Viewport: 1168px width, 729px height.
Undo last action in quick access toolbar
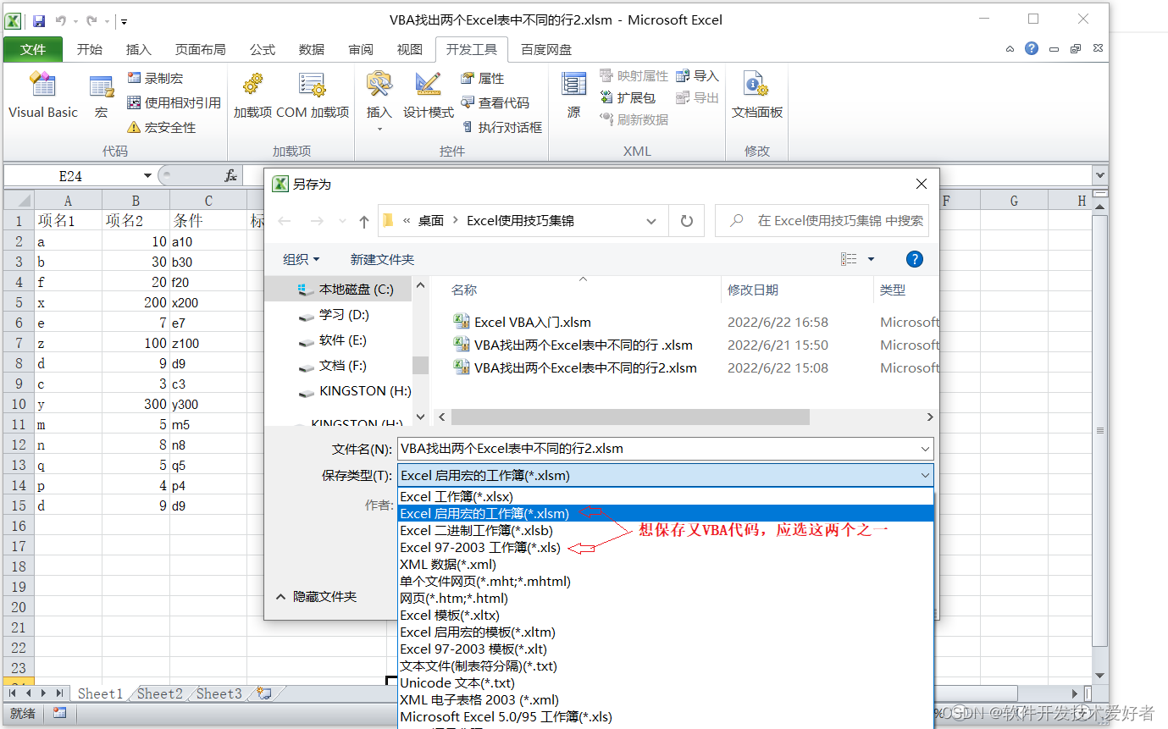click(61, 20)
